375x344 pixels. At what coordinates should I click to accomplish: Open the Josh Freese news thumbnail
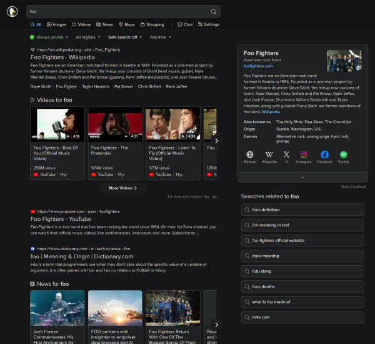pos(57,308)
